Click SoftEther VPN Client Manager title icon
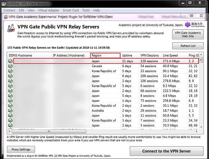 click(x=3, y=3)
